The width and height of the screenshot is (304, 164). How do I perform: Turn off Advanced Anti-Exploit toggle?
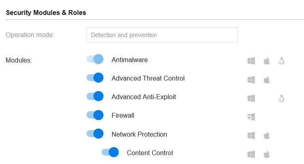coord(95,96)
